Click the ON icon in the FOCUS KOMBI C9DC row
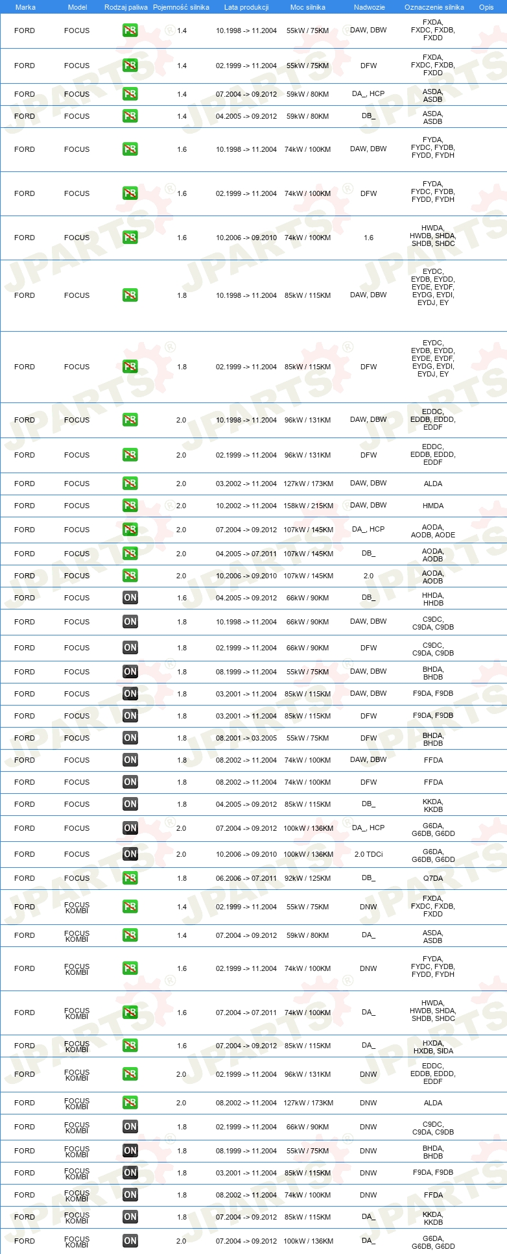This screenshot has width=507, height=1254. pos(130,1127)
